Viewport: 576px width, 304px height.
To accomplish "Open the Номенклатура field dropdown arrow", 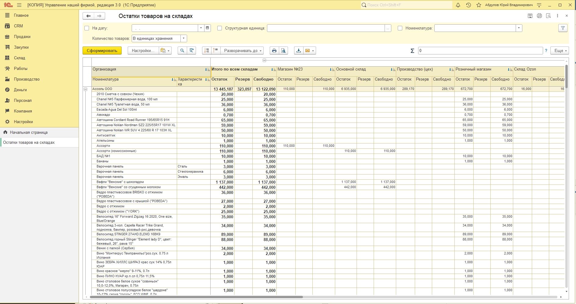I will (x=519, y=28).
